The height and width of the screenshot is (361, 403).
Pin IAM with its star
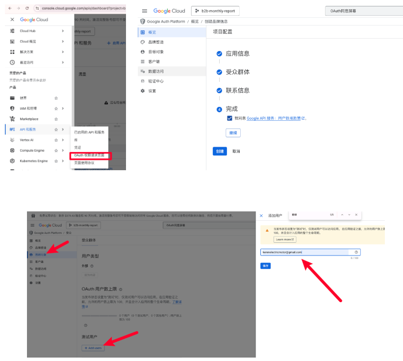(x=56, y=108)
